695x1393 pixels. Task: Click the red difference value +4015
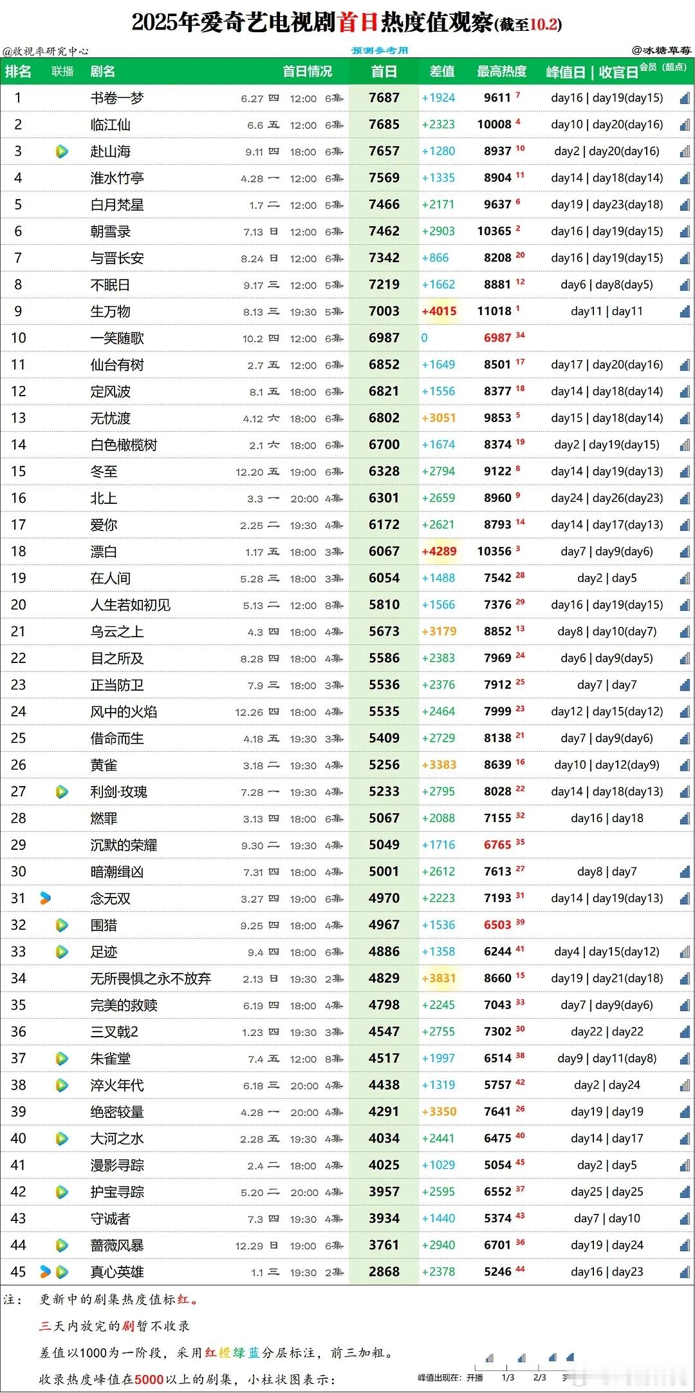[x=439, y=311]
